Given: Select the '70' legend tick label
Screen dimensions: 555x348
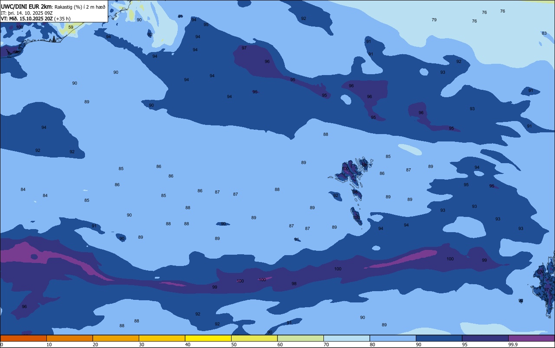Looking at the screenshot, I should click(326, 345).
